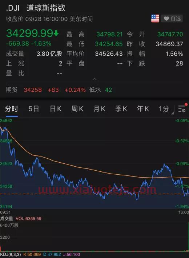This screenshot has width=189, height=258.
Task: Tap KDJ J value 56.103
Action: [x=72, y=255]
